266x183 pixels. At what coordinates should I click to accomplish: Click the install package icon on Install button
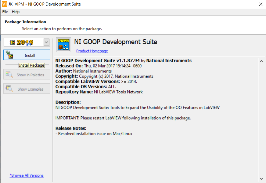pyautogui.click(x=9, y=55)
